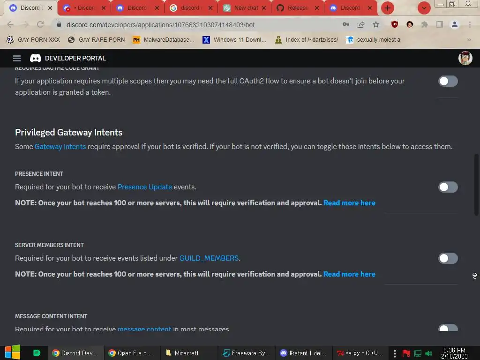480x360 pixels.
Task: Click the scroll indicator widget at right edge
Action: click(x=474, y=276)
